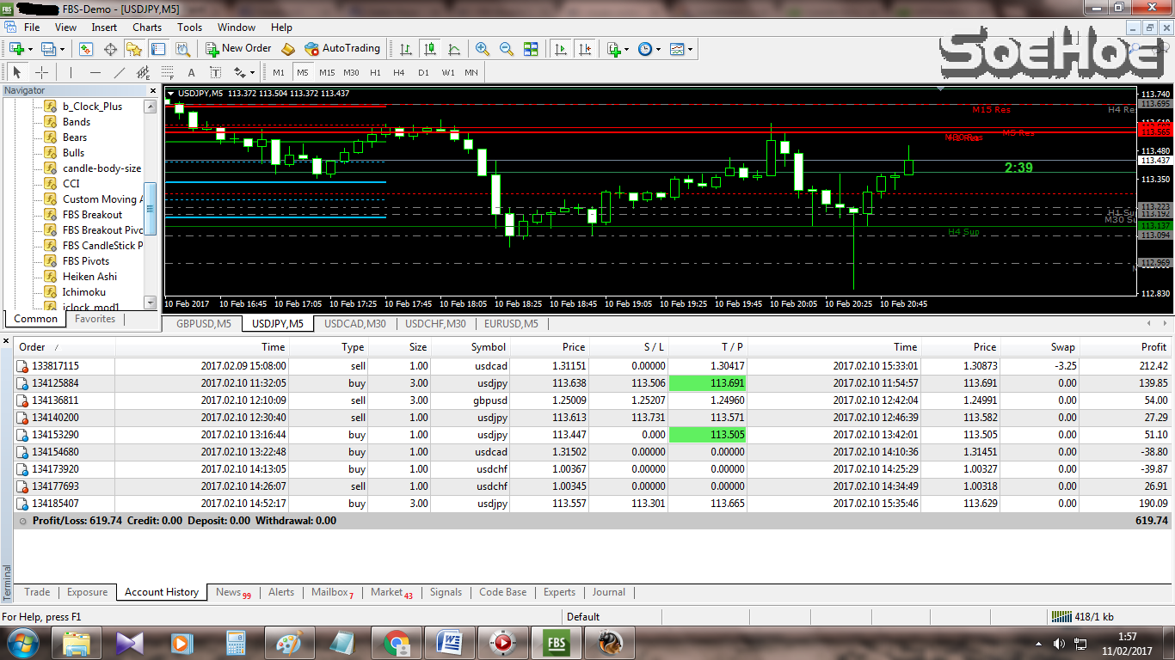Image resolution: width=1175 pixels, height=660 pixels.
Task: Open the Charts menu
Action: 146,27
